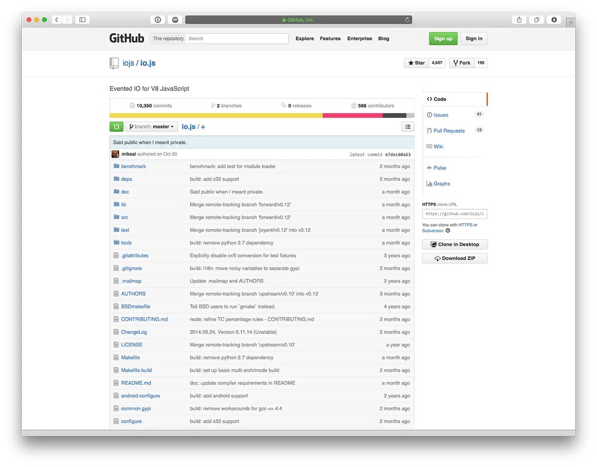This screenshot has width=597, height=467.
Task: Click the list view icon above file list
Action: (x=408, y=127)
